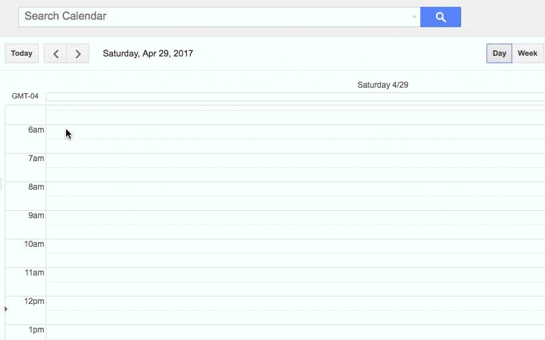
Task: Go to the next day arrow
Action: tap(78, 54)
